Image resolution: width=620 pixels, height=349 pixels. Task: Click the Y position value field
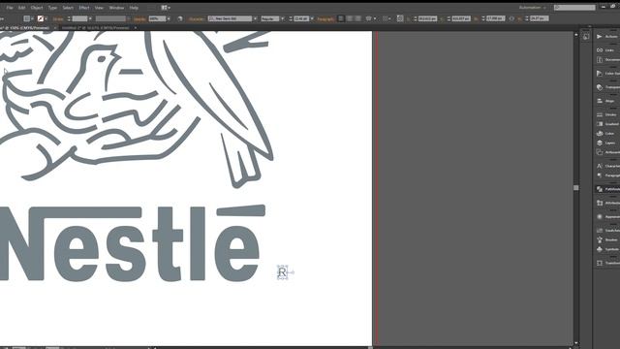pos(461,18)
